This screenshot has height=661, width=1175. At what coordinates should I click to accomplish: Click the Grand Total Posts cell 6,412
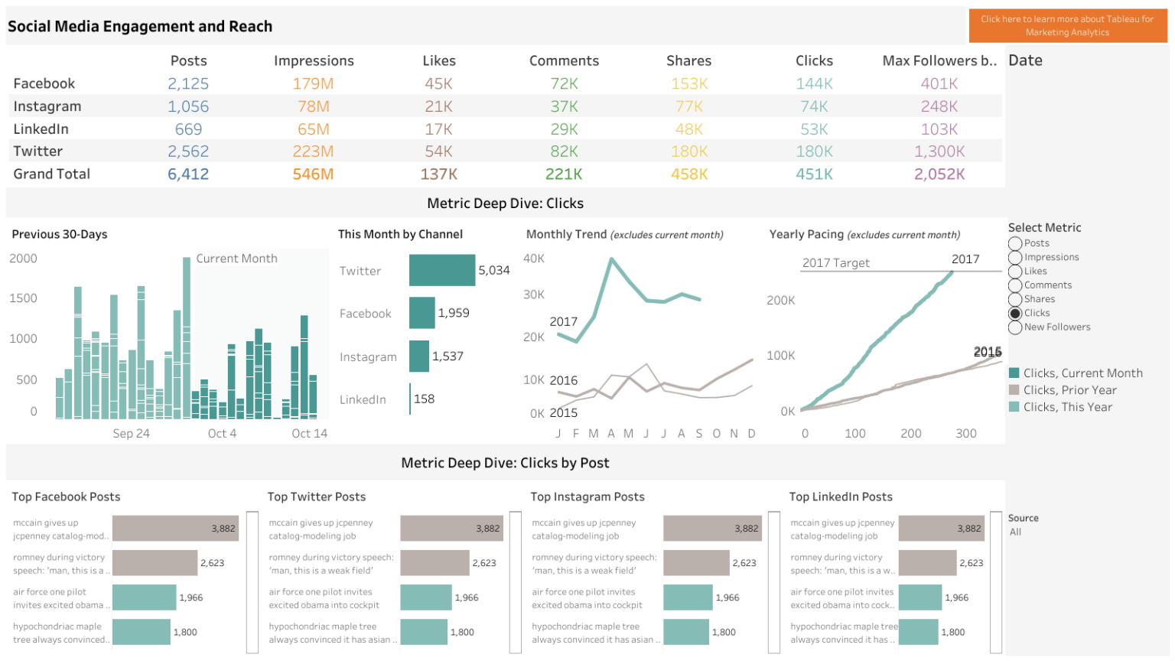coord(187,174)
